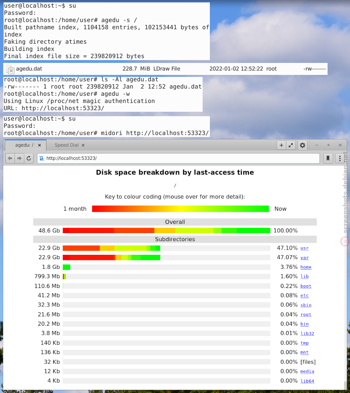350x393 pixels.
Task: Open the lib subdirectory link
Action: [304, 276]
